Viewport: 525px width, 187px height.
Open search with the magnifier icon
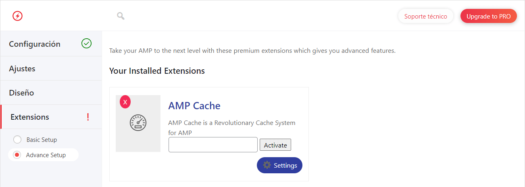[x=121, y=16]
